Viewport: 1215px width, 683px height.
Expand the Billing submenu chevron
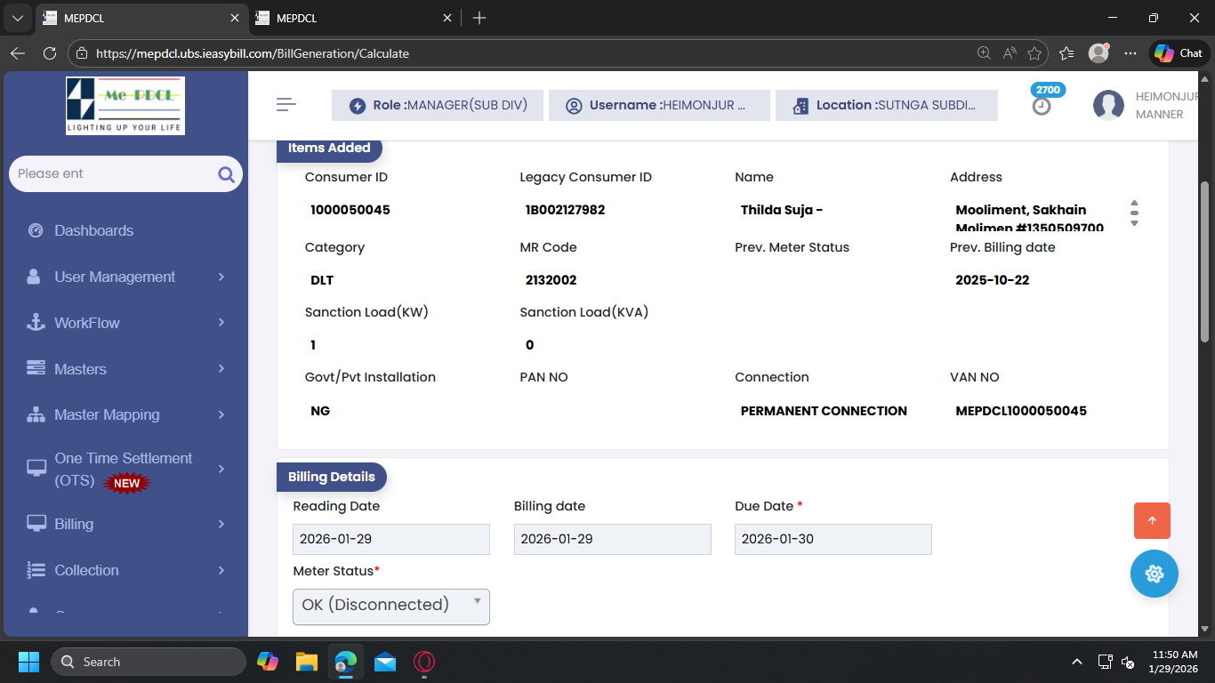tap(221, 524)
